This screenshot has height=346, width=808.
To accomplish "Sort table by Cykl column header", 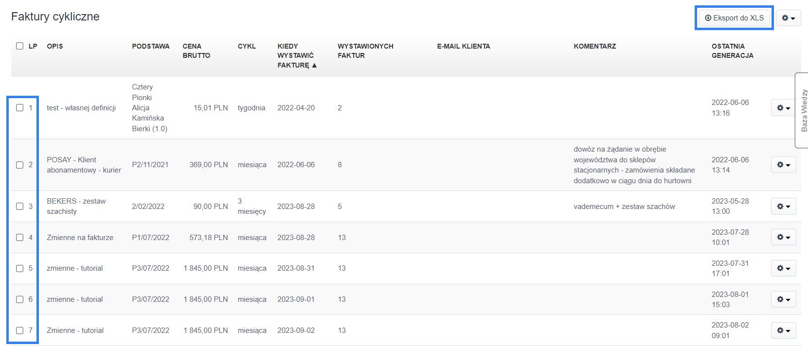I will 247,46.
